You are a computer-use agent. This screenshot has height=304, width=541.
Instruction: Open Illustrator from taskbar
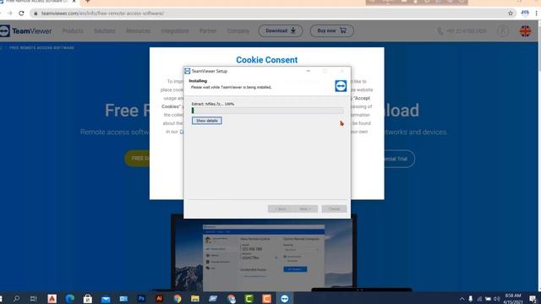[159, 298]
